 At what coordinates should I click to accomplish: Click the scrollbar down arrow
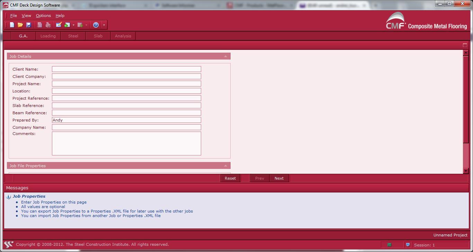[466, 171]
